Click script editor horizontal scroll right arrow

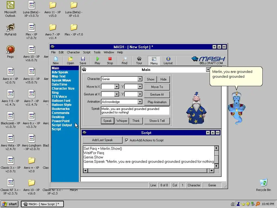212,171
